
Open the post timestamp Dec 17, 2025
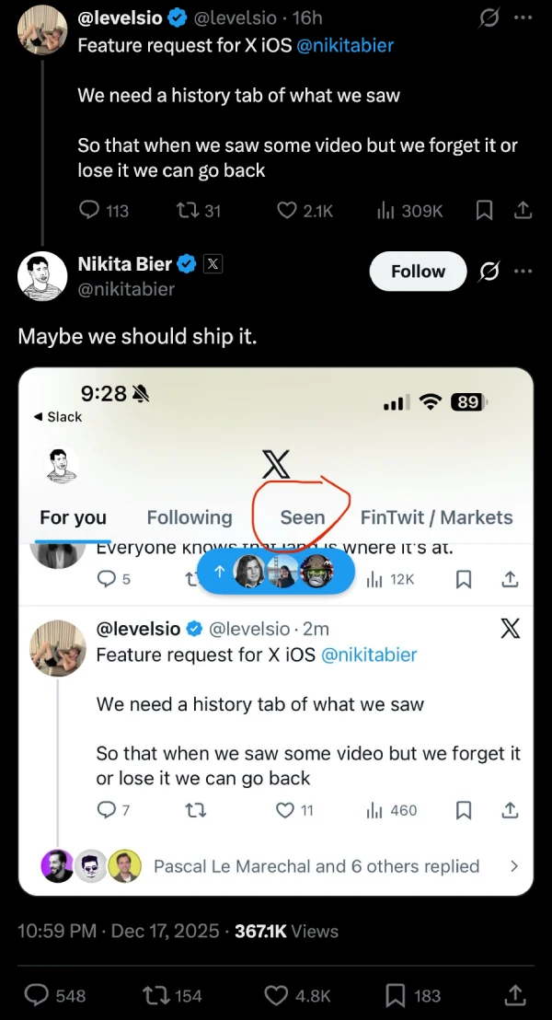coord(165,931)
